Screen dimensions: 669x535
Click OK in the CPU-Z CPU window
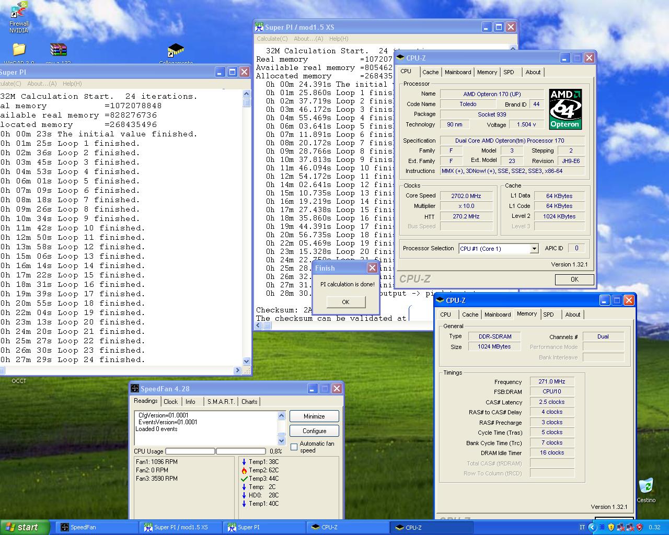click(x=574, y=280)
